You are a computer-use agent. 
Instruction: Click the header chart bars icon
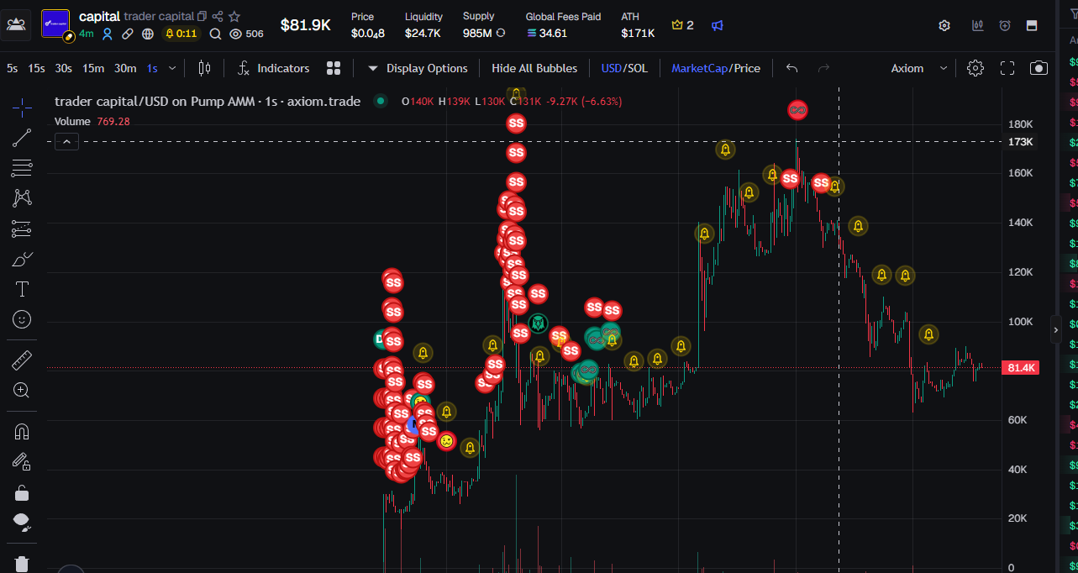tap(977, 25)
